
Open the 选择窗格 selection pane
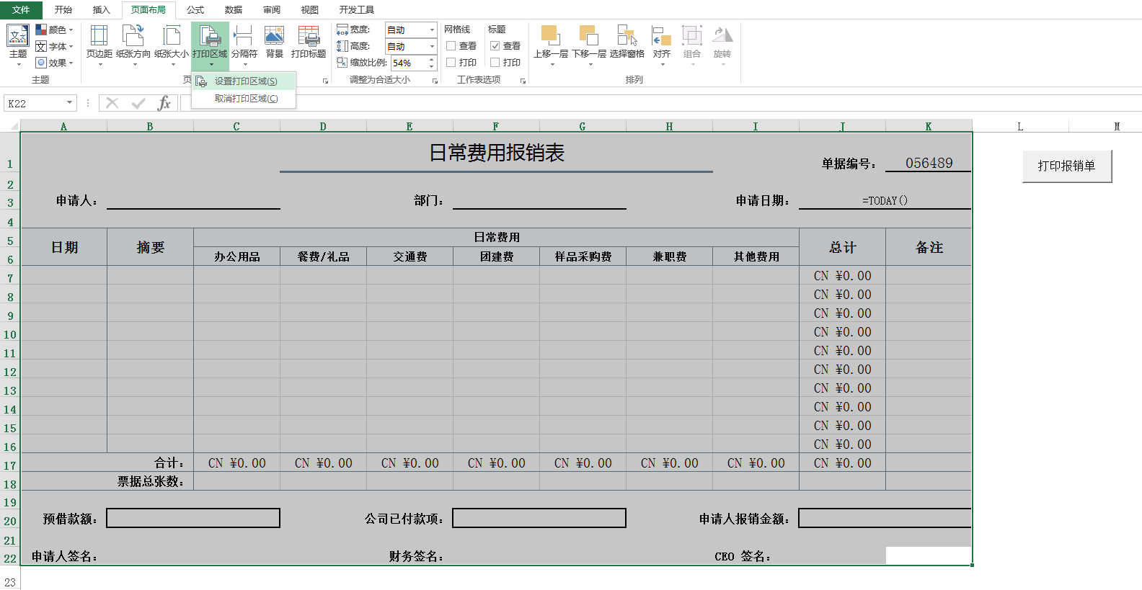(627, 42)
